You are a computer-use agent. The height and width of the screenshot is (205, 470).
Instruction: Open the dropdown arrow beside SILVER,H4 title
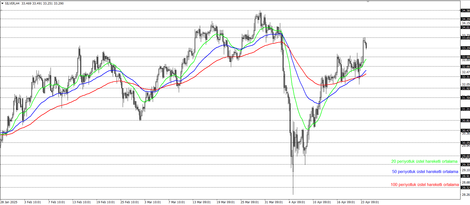[3, 3]
